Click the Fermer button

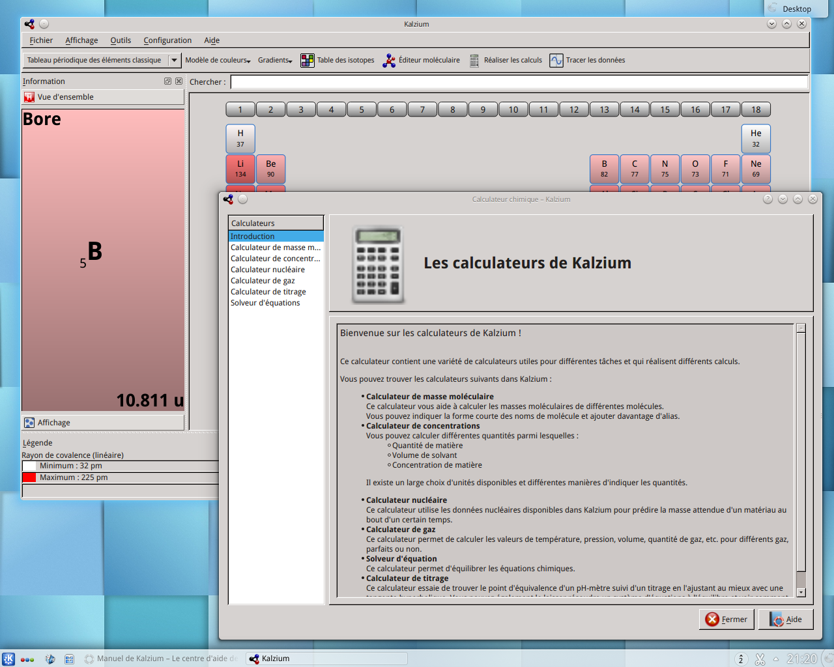click(726, 619)
